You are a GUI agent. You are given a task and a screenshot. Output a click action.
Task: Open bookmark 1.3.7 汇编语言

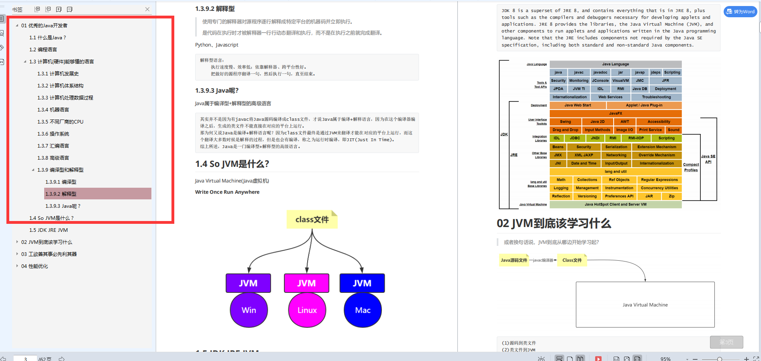pos(53,146)
